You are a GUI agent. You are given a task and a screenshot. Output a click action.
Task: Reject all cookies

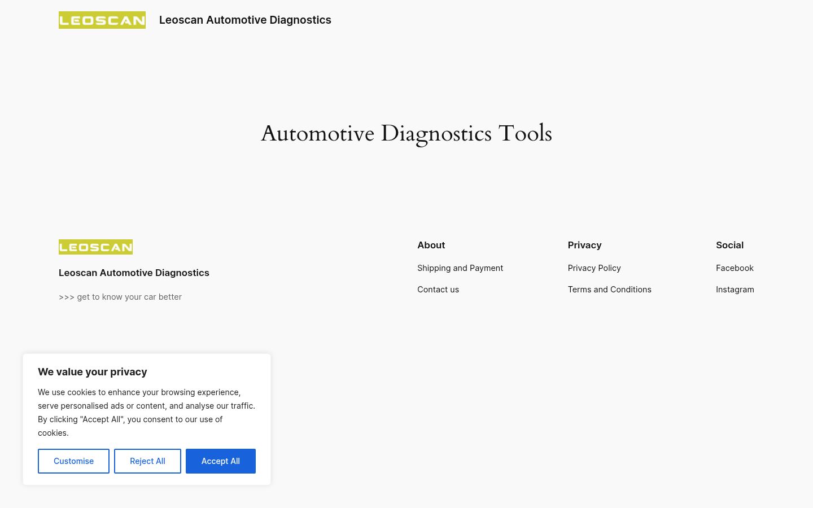[x=147, y=461]
